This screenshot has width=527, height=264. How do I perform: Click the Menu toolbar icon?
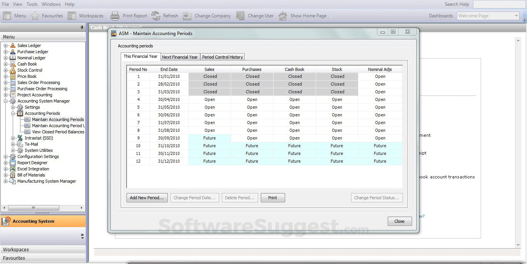coord(7,16)
